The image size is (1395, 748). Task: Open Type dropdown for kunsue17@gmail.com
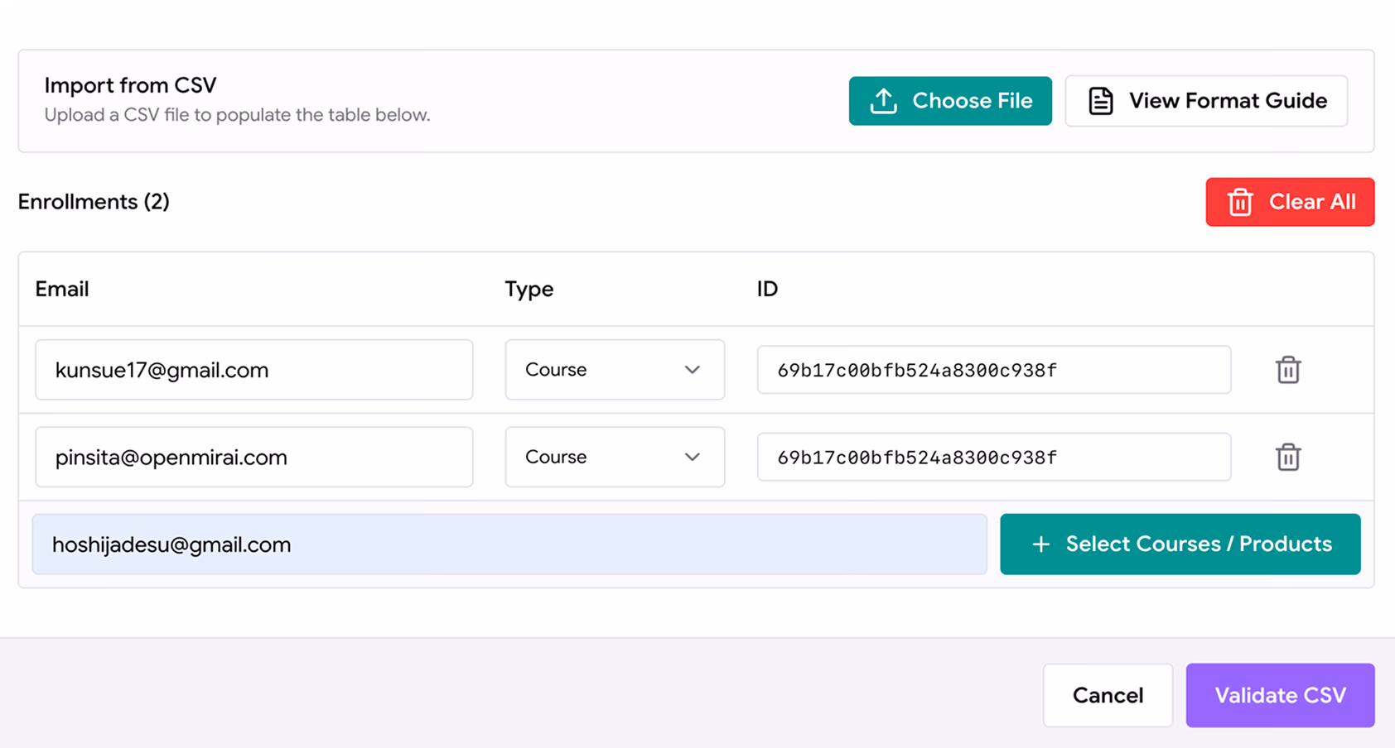click(615, 370)
